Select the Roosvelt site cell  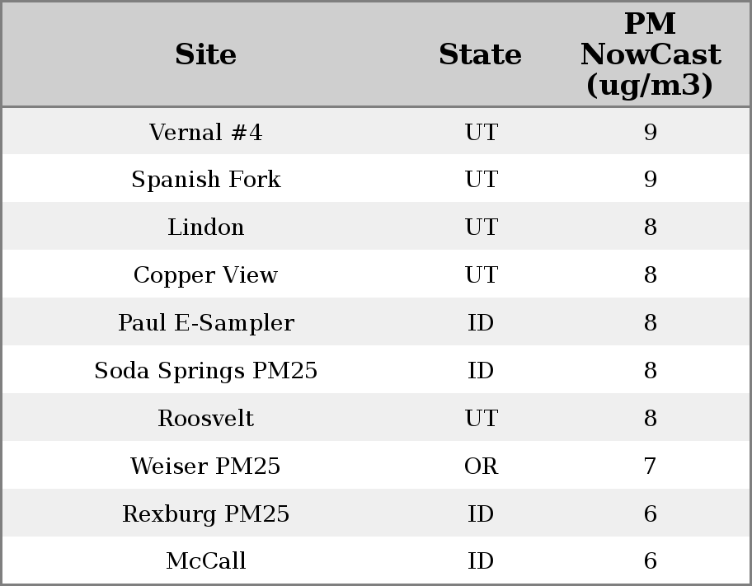click(x=205, y=419)
